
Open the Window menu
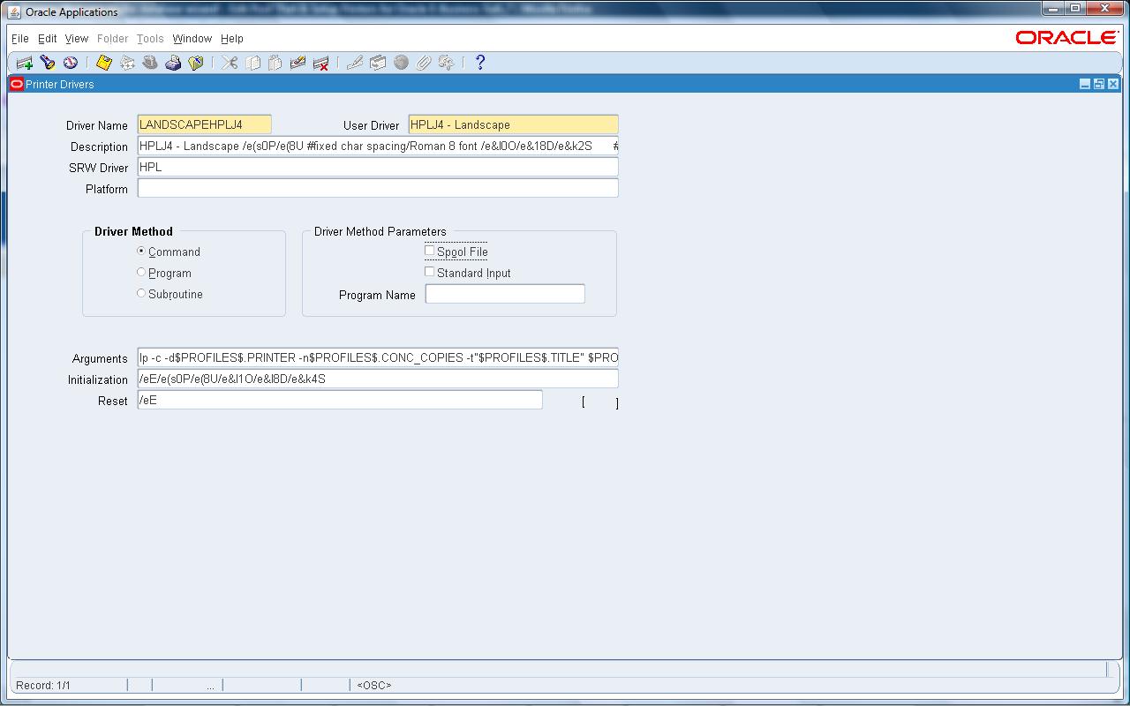pyautogui.click(x=192, y=38)
